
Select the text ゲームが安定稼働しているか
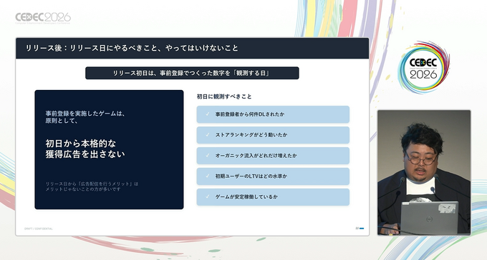point(246,196)
